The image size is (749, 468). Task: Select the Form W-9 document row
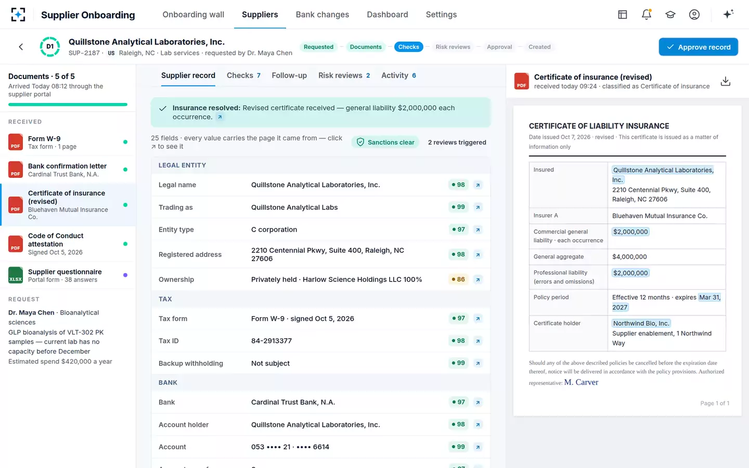click(68, 142)
